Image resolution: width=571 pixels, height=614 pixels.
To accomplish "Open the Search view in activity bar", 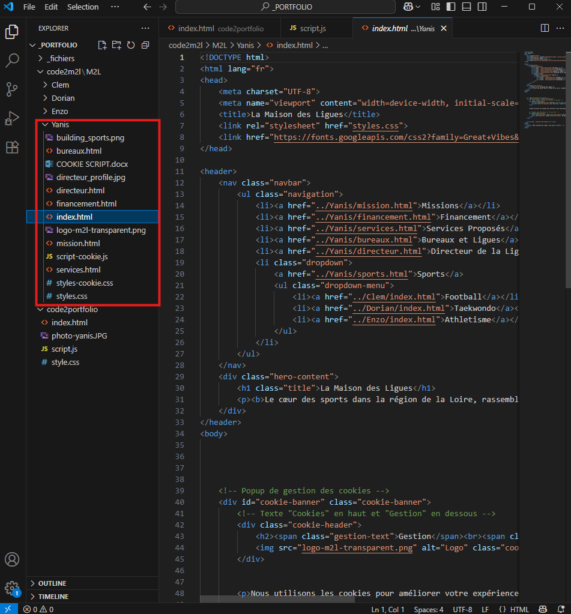I will point(12,60).
